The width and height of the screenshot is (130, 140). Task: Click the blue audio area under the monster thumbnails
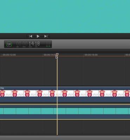(65, 99)
